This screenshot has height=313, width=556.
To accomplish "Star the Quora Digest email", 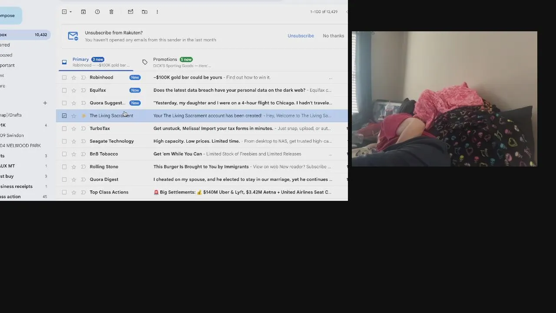I will (74, 180).
